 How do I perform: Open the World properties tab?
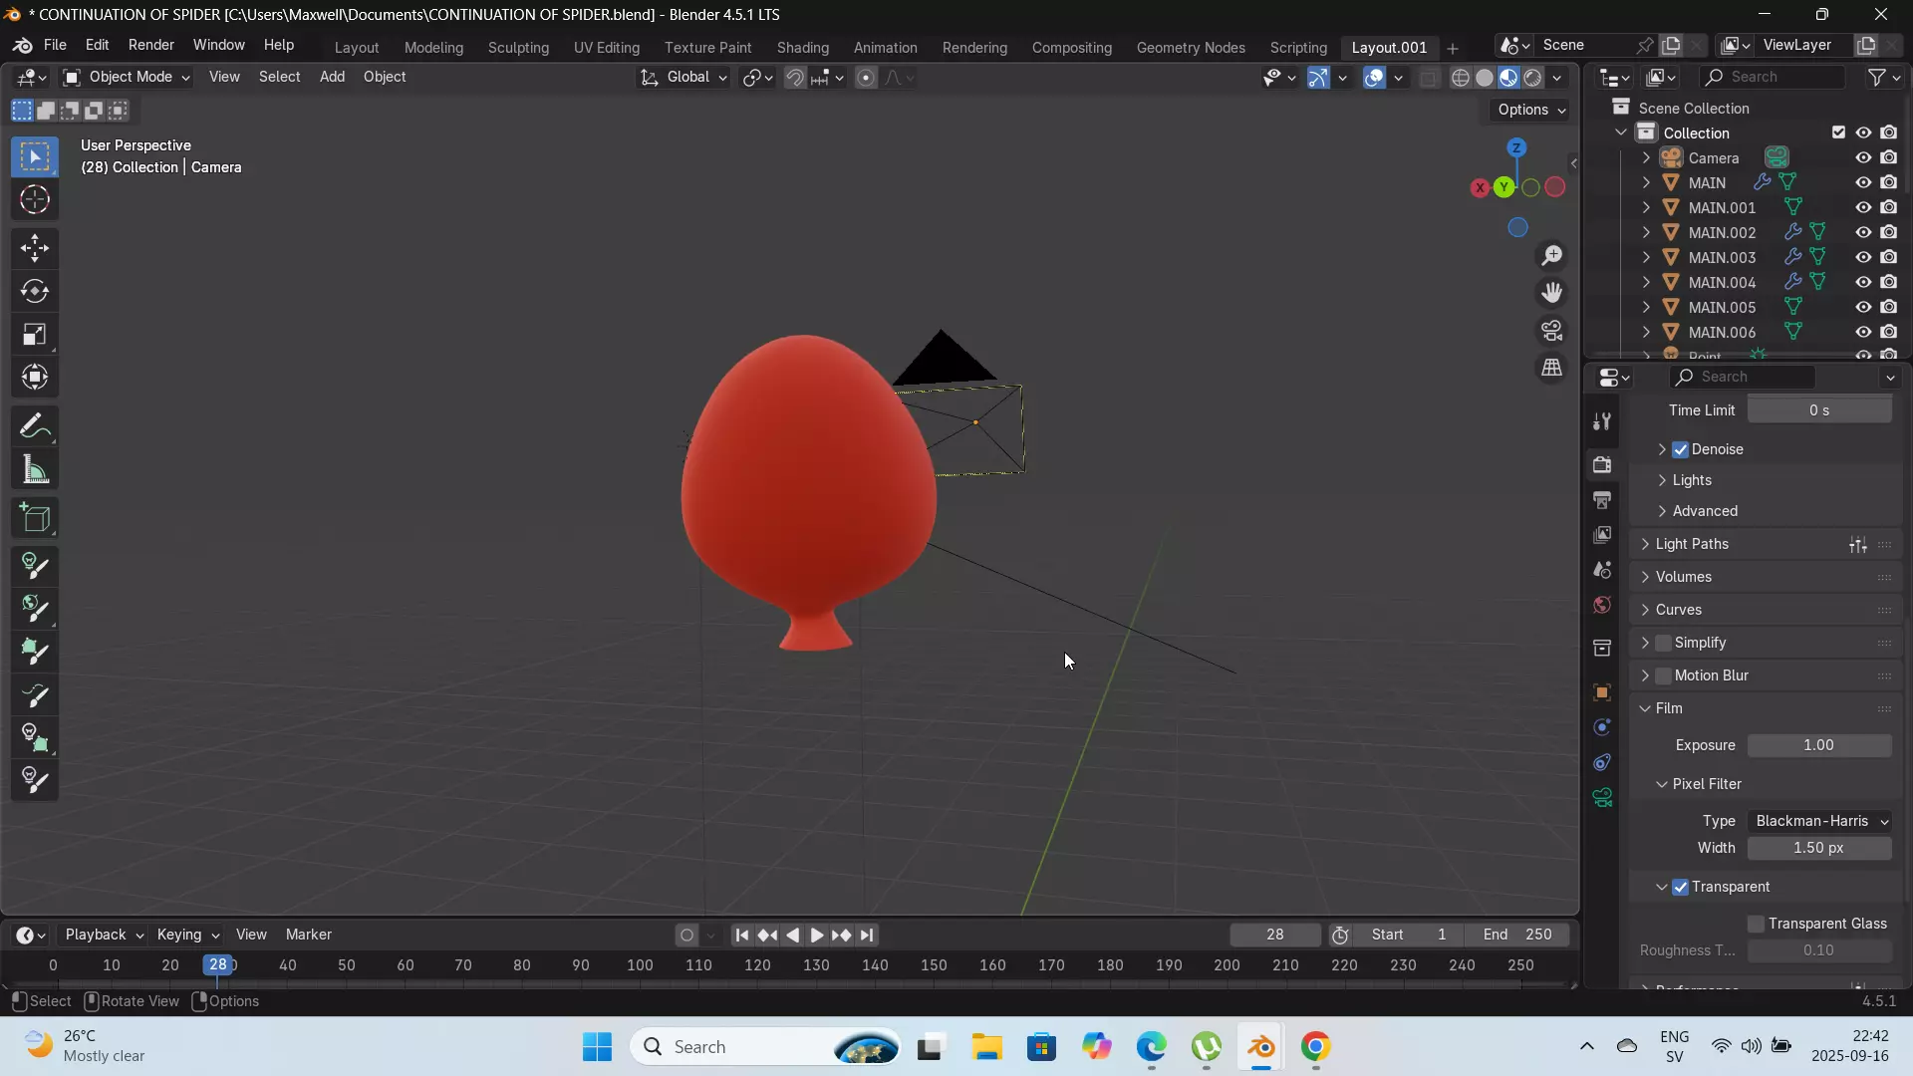1602,605
